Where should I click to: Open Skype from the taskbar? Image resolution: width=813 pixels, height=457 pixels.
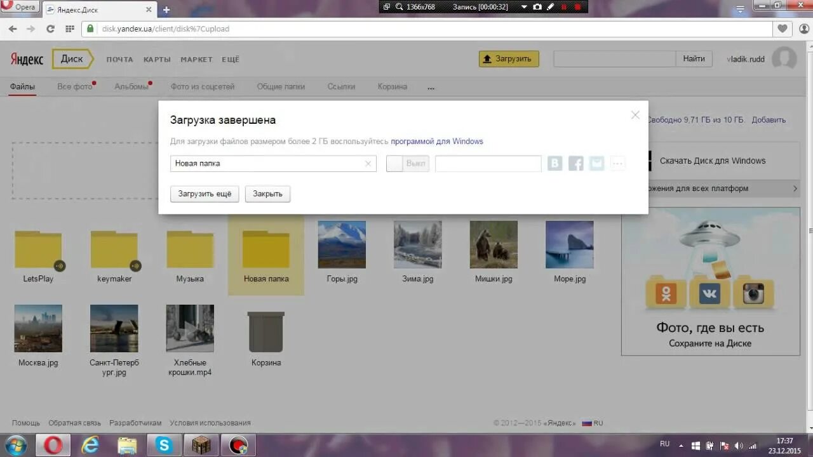click(x=165, y=445)
